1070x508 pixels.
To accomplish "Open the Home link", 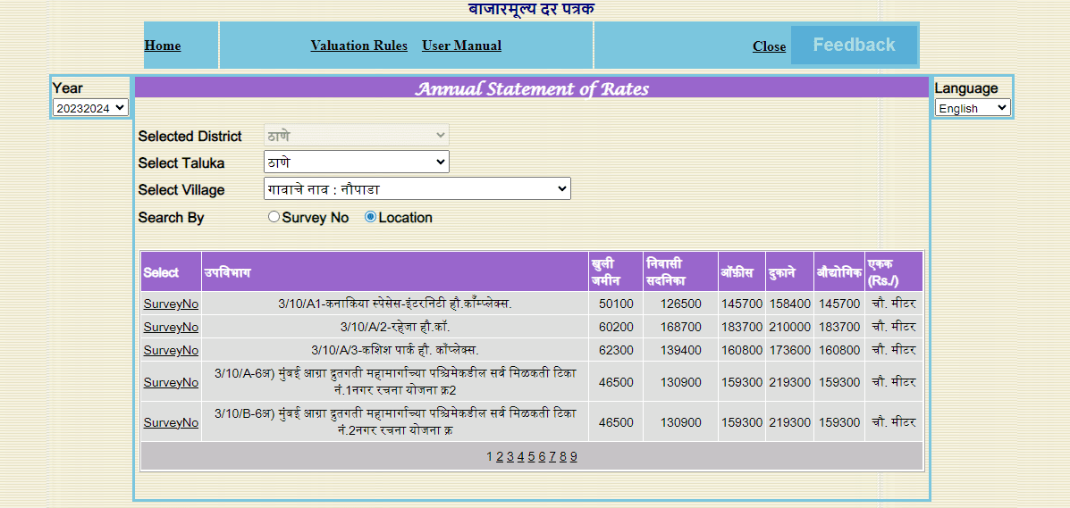I will click(x=163, y=46).
